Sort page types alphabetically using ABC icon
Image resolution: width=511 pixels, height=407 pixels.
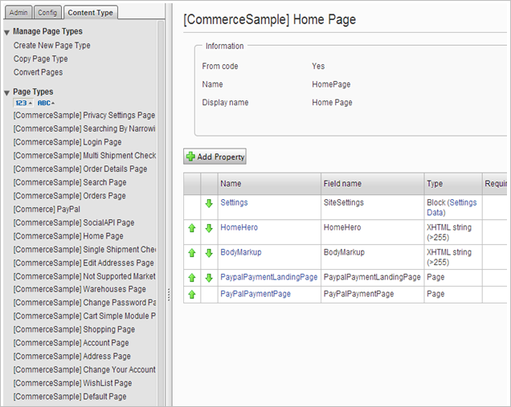[x=47, y=104]
